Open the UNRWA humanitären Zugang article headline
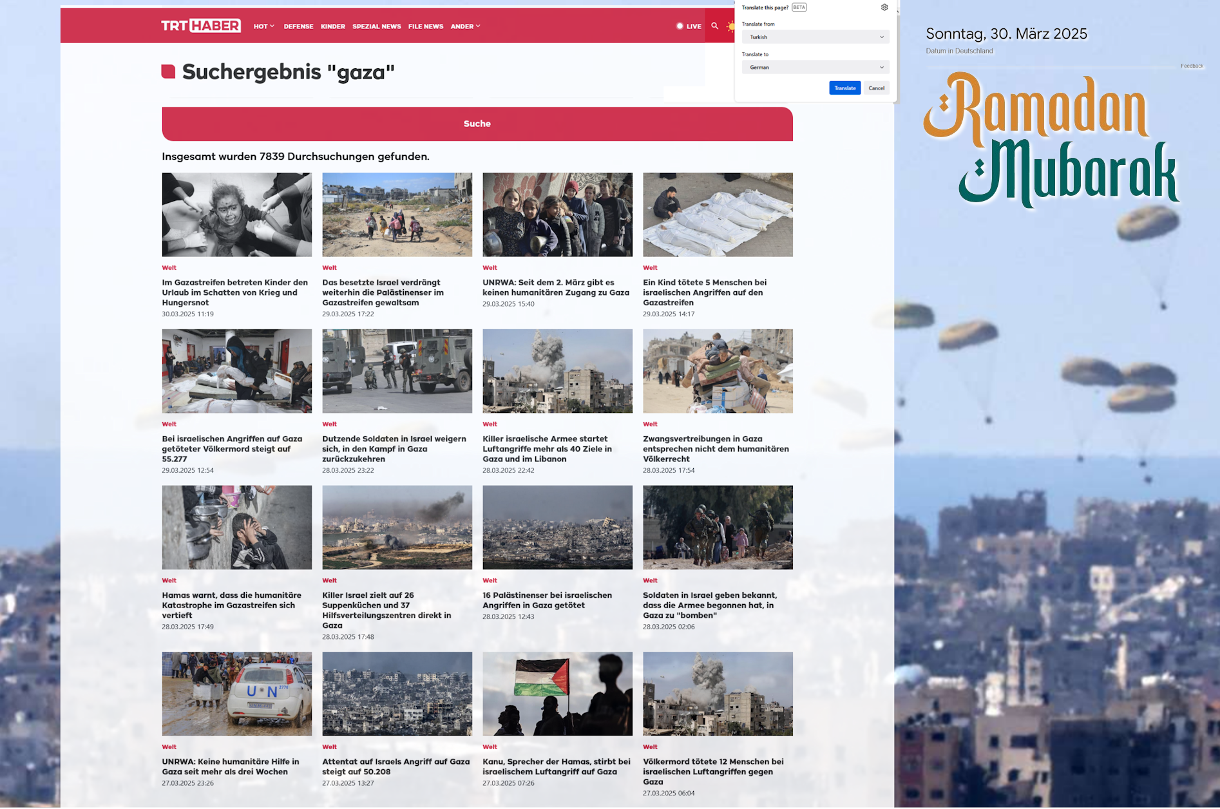The image size is (1220, 809). click(555, 287)
